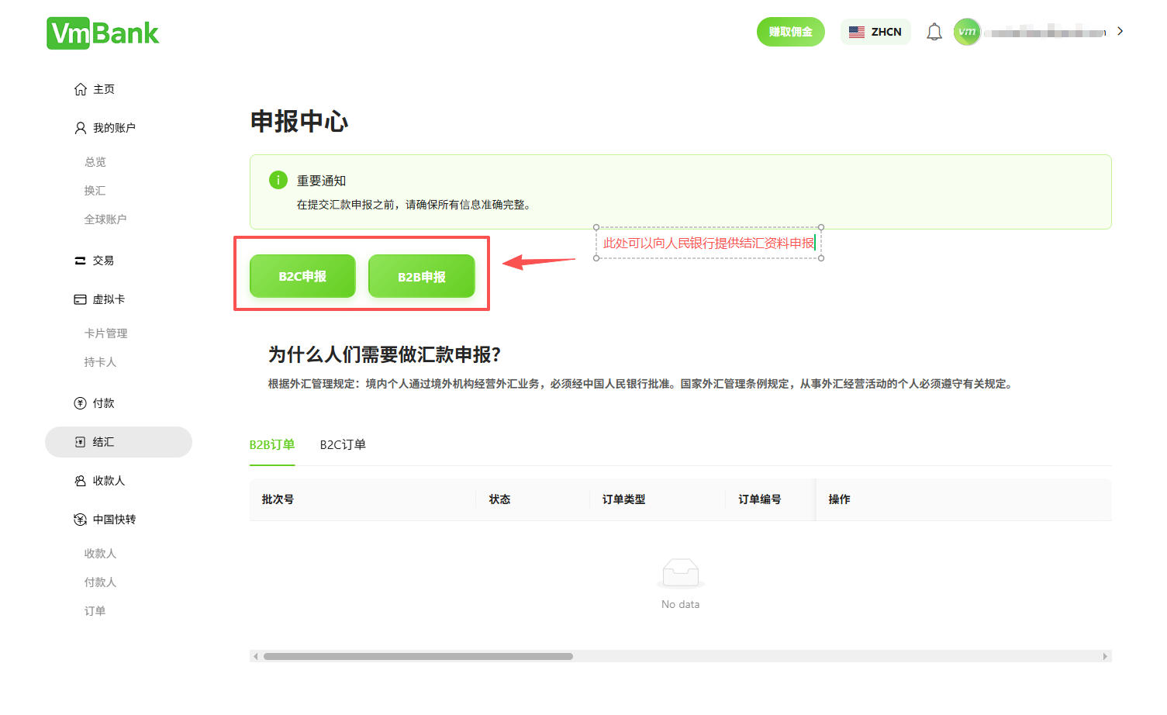Open the 中国快转 quick transfer icon
The width and height of the screenshot is (1167, 715).
point(81,519)
